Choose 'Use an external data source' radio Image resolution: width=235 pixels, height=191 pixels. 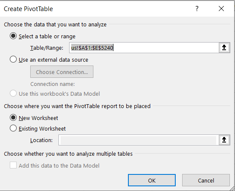click(x=13, y=59)
